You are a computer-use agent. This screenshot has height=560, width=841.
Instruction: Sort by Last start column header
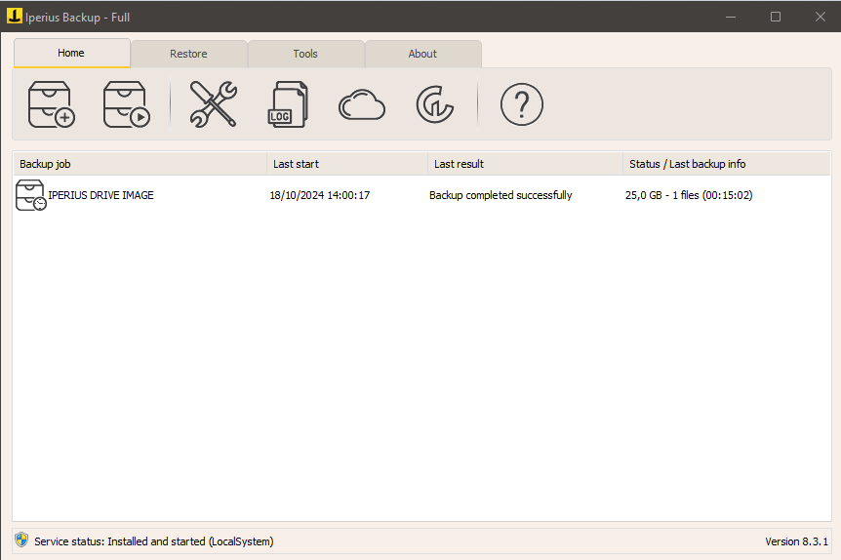coord(347,164)
